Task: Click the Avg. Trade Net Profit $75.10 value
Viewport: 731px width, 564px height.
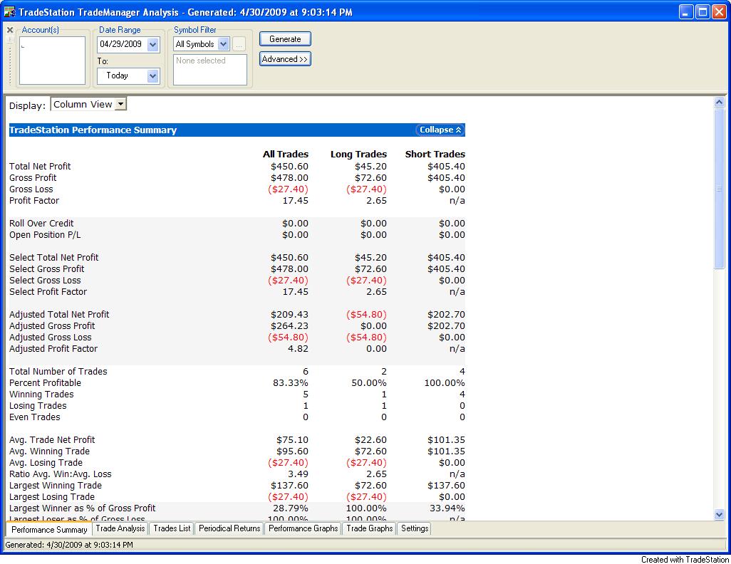Action: [292, 440]
